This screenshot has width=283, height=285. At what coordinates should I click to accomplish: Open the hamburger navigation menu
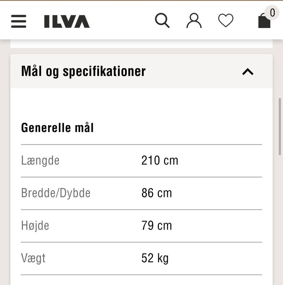click(19, 21)
